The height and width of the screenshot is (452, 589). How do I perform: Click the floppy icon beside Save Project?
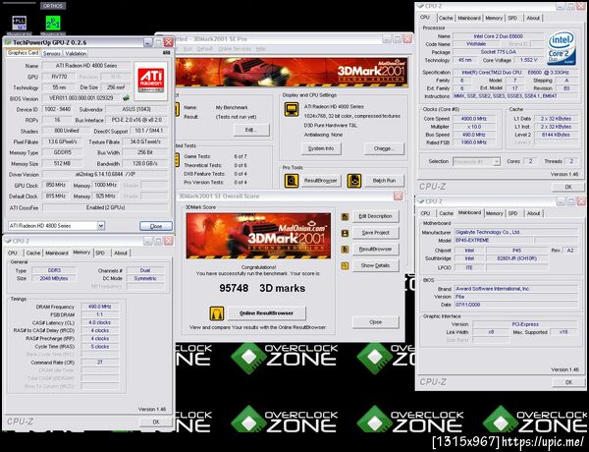(x=345, y=233)
